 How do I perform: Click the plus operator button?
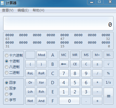[x=97, y=101]
